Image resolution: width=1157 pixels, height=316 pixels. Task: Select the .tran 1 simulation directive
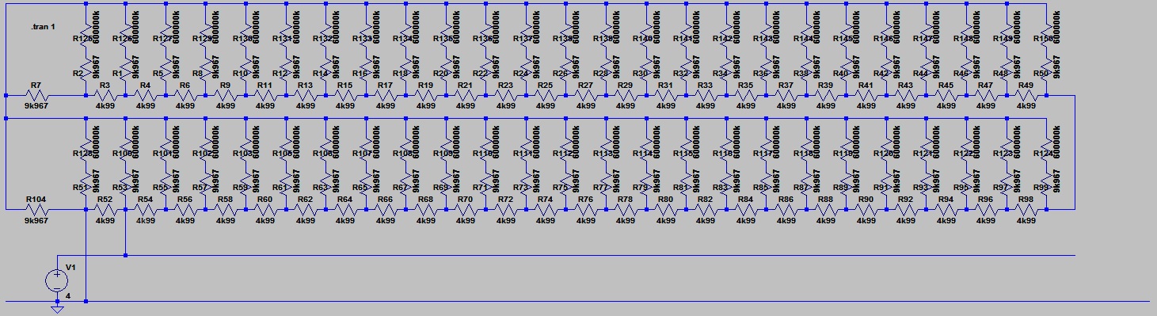pos(43,27)
